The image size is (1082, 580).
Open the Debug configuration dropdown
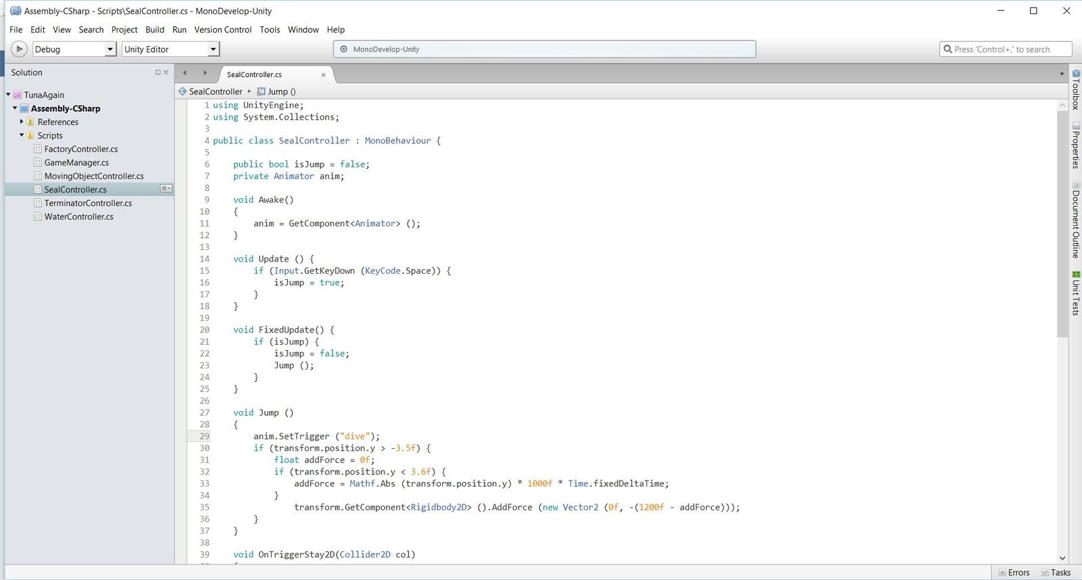(x=74, y=49)
